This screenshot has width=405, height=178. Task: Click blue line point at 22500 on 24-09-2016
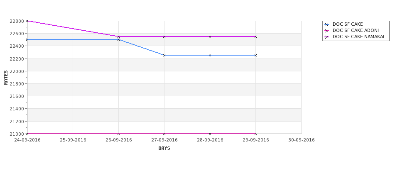click(27, 39)
